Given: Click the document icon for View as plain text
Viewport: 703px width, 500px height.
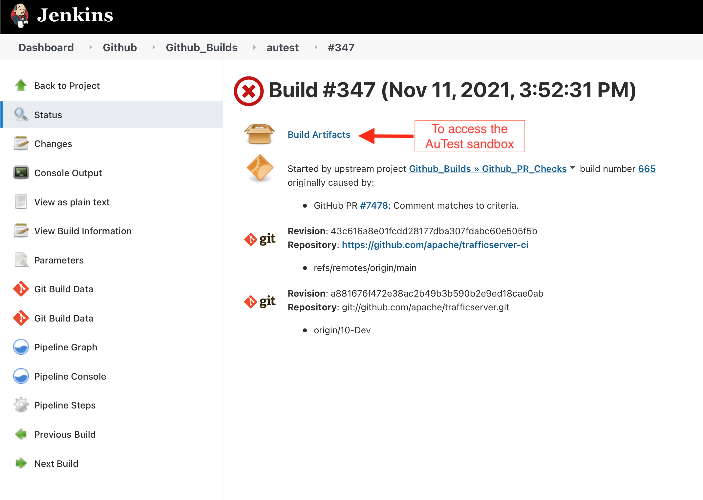Looking at the screenshot, I should coord(21,202).
